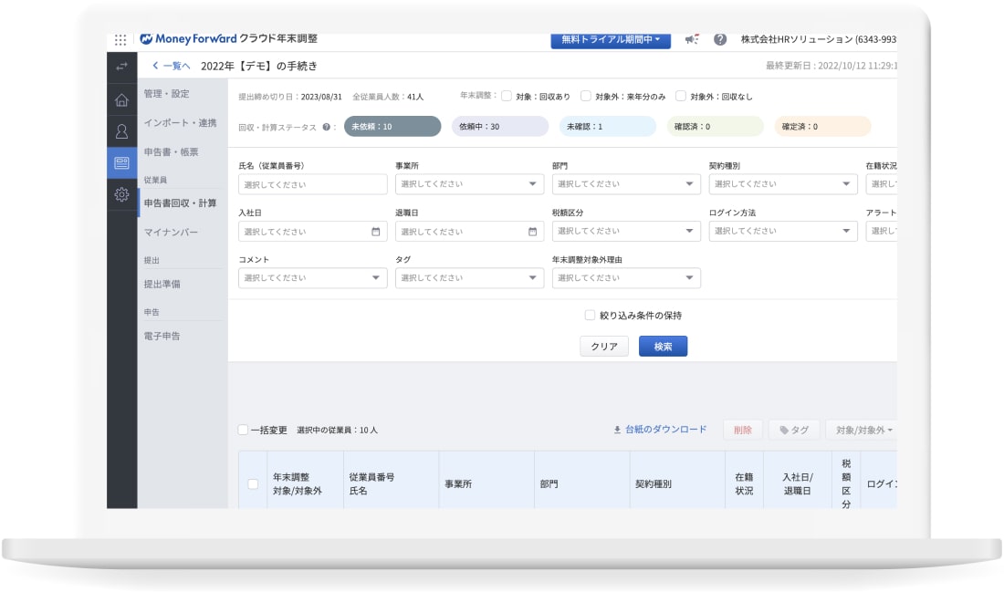Tick the table header select-all checkbox
This screenshot has height=592, width=1004.
coord(253,483)
